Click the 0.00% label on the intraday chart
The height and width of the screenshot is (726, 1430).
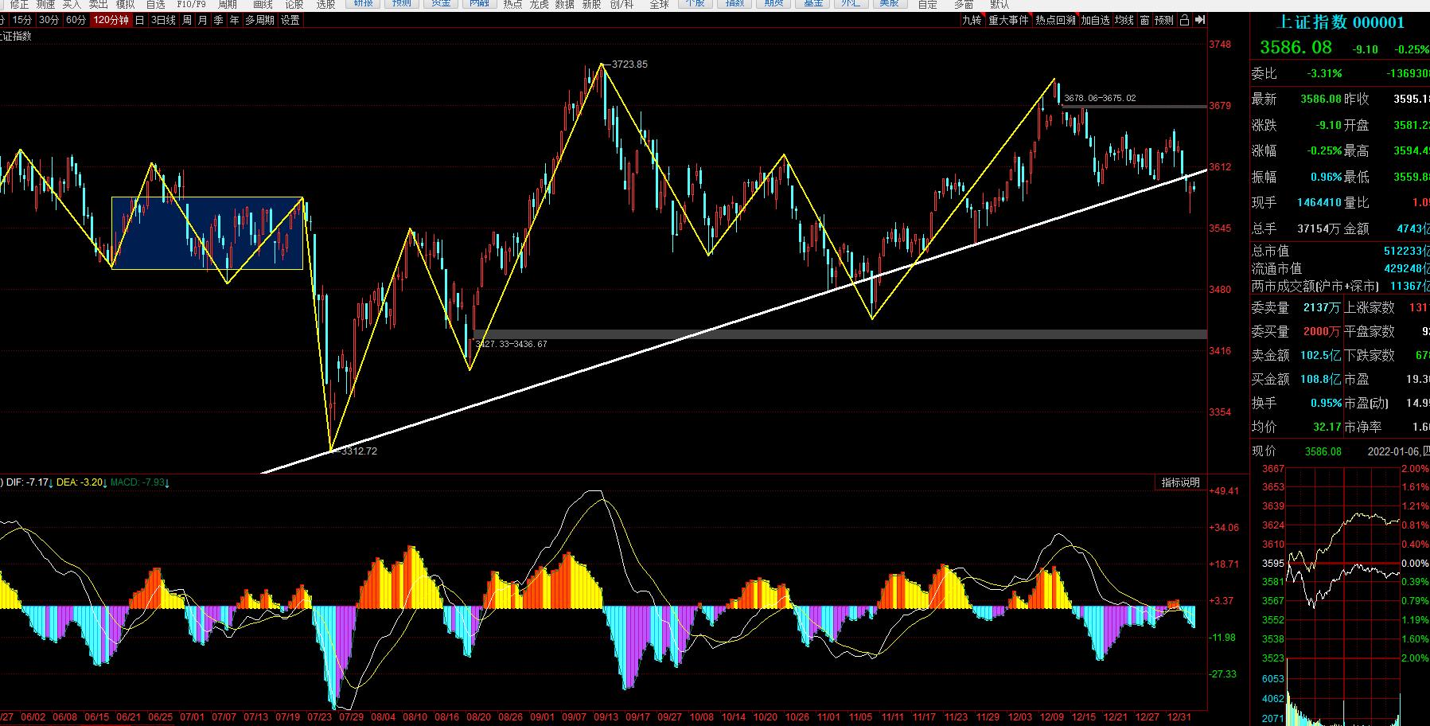pyautogui.click(x=1415, y=564)
